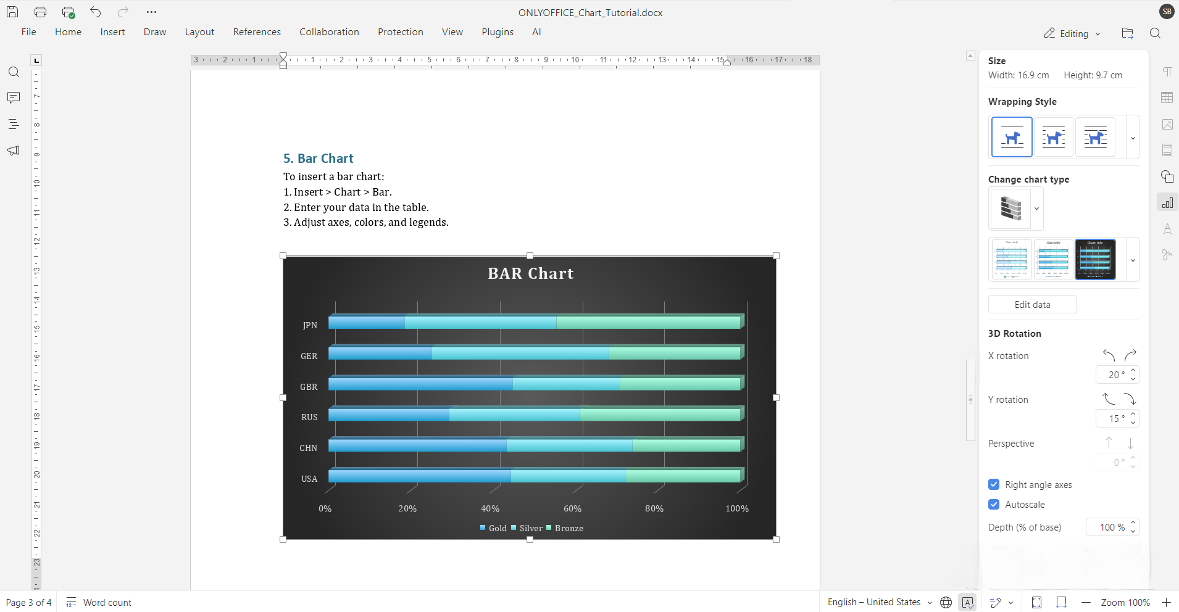The width and height of the screenshot is (1179, 612).
Task: Click the Quick print icon
Action: 69,12
